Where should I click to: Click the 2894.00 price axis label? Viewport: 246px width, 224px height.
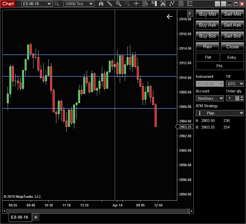[185, 194]
